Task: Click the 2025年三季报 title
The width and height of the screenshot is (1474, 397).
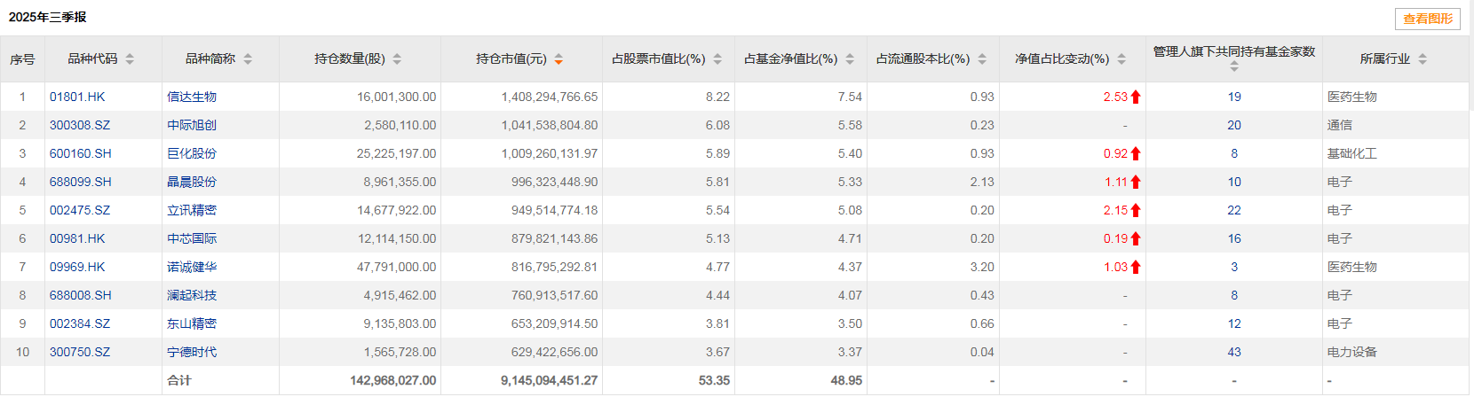Action: coord(48,17)
